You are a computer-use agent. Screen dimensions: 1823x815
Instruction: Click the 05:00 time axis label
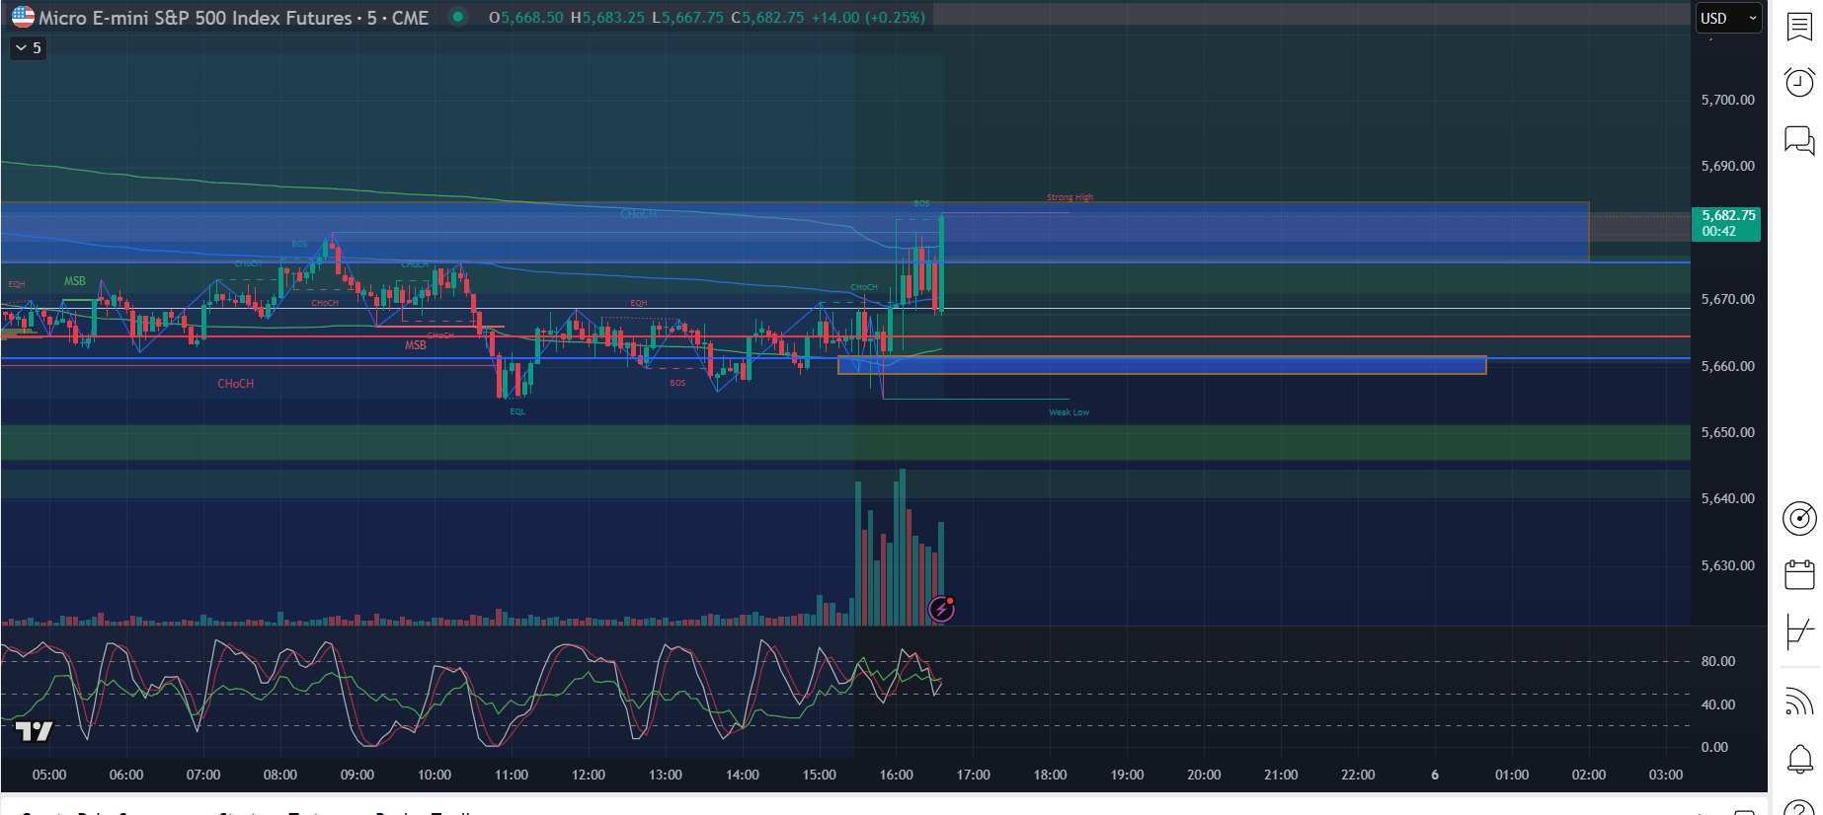pyautogui.click(x=49, y=775)
